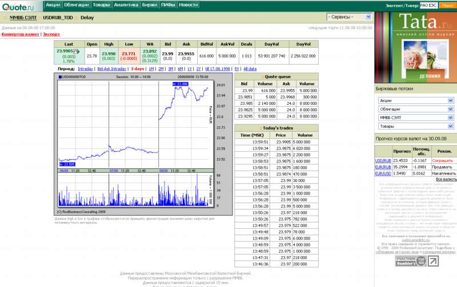
Task: Open the ПИФы menu
Action: (168, 5)
